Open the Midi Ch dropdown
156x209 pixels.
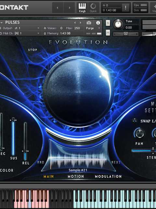pos(20,33)
